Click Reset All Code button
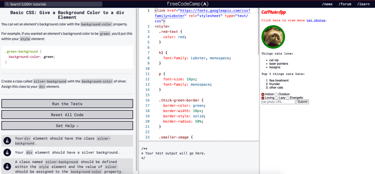Image resolution: width=375 pixels, height=174 pixels. click(67, 115)
